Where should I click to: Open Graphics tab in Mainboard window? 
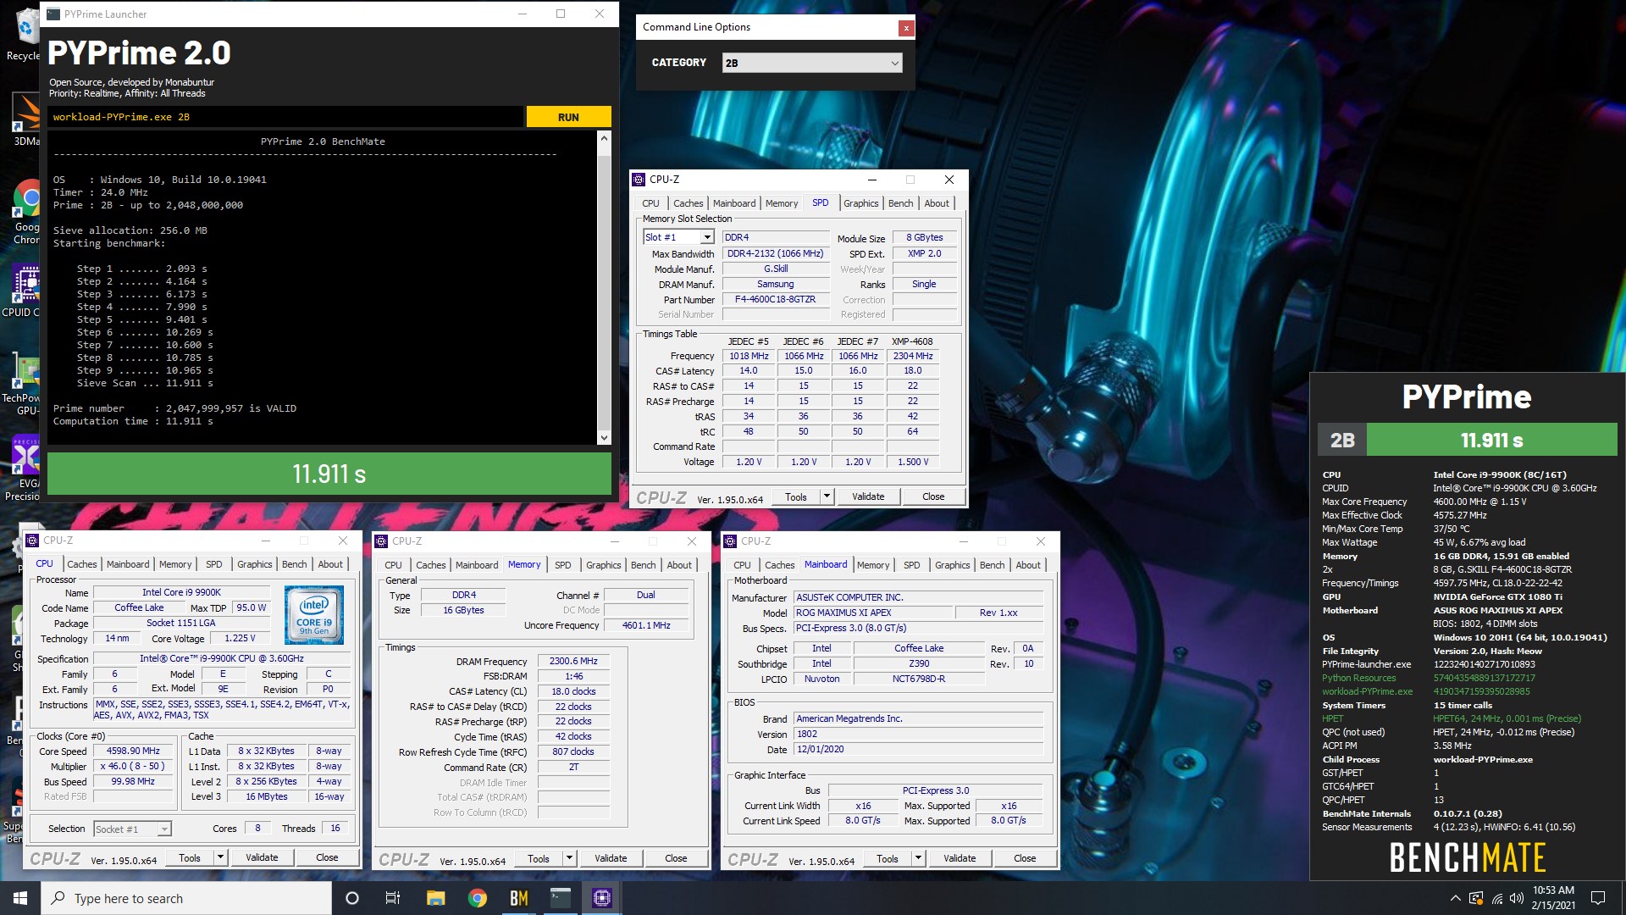pyautogui.click(x=952, y=565)
